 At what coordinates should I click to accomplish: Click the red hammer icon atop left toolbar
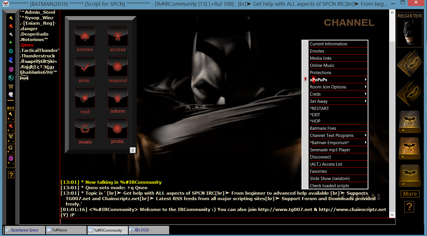[11, 26]
